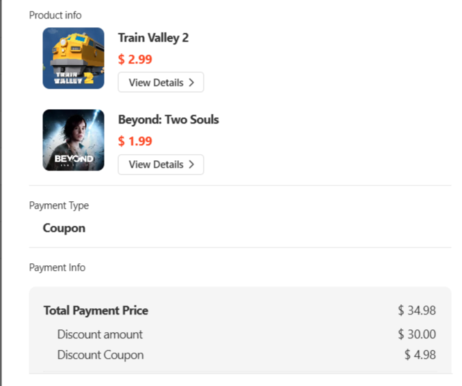The width and height of the screenshot is (462, 386).
Task: Select the Train Valley 2 title text
Action: 153,38
